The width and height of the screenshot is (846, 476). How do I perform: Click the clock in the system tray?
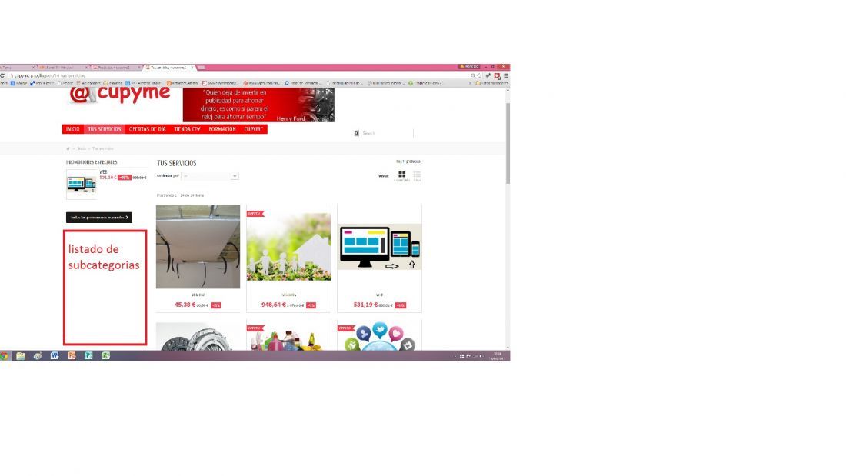497,356
